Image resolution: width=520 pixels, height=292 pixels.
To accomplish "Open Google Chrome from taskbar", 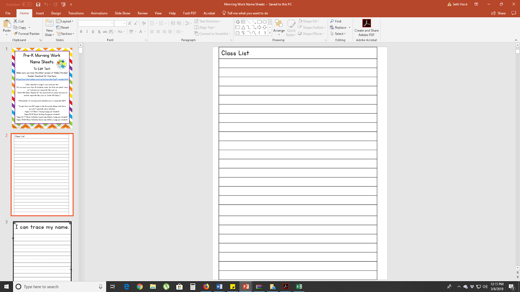I will pos(140,286).
